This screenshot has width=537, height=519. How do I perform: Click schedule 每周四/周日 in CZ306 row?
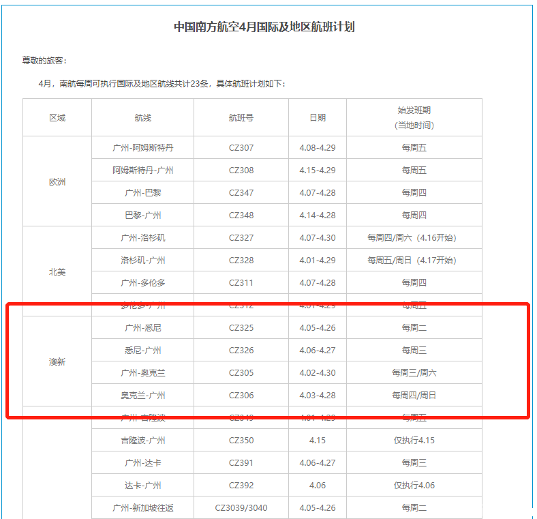pyautogui.click(x=414, y=396)
